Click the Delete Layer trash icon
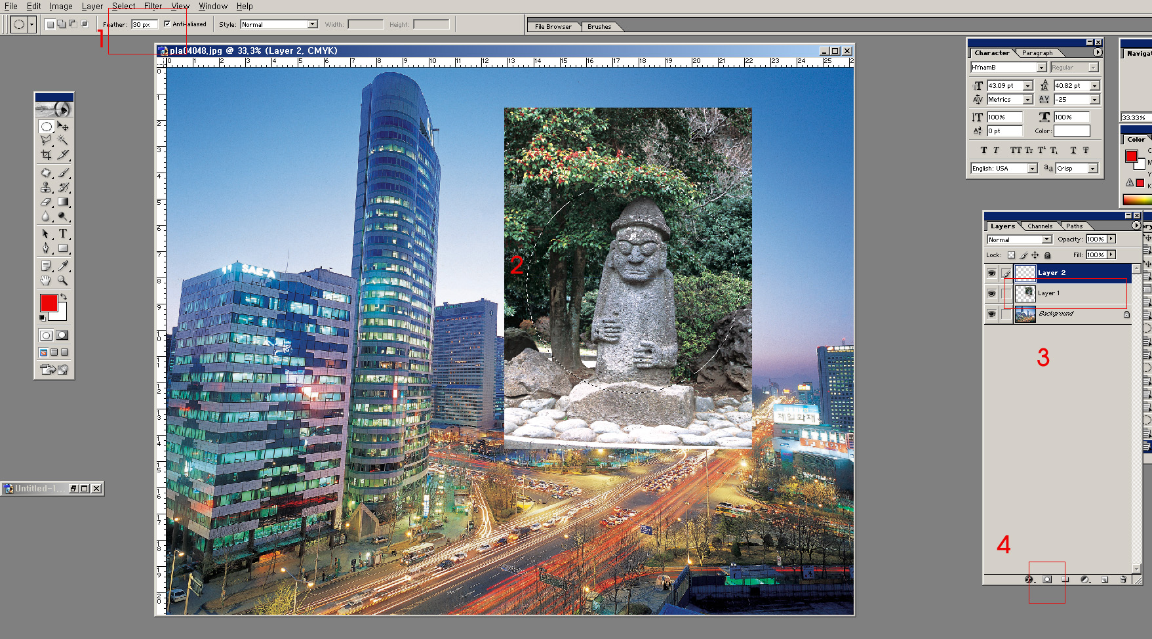The width and height of the screenshot is (1152, 639). point(1123,579)
